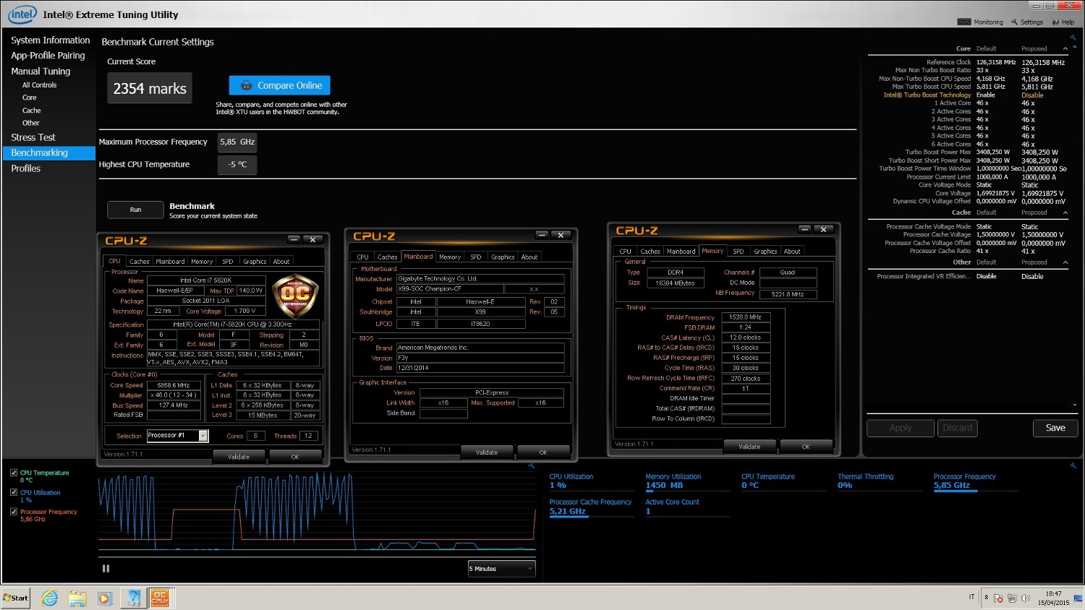Collapse the Core settings section
1085x610 pixels.
(1065, 49)
